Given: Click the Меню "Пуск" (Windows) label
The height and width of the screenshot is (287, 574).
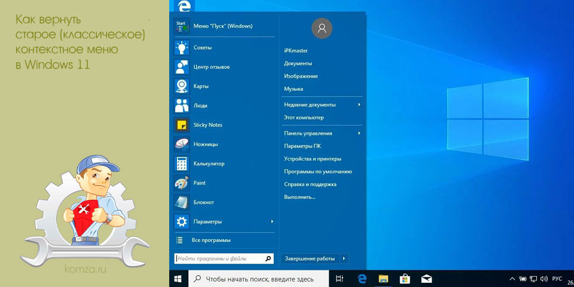Looking at the screenshot, I should point(223,26).
